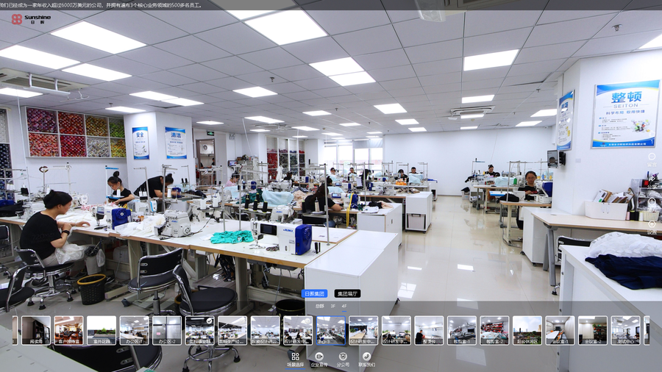Open the 设置 hexagon settings icon
This screenshot has height=372, width=662.
[652, 224]
